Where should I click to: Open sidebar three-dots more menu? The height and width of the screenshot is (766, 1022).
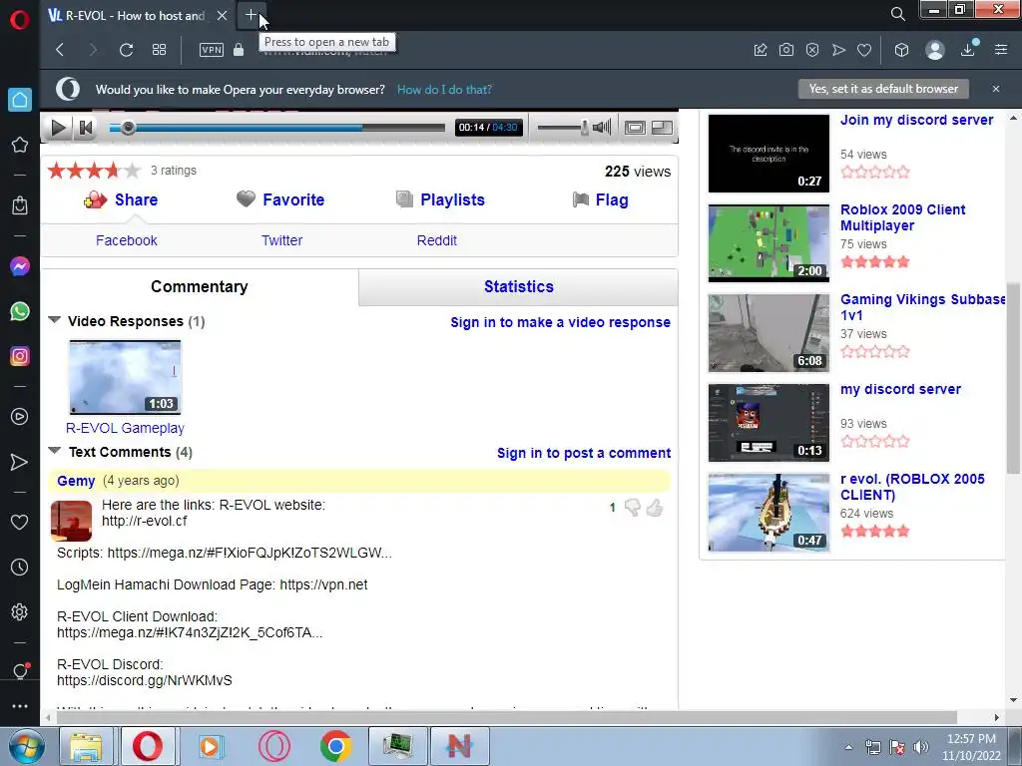[20, 706]
